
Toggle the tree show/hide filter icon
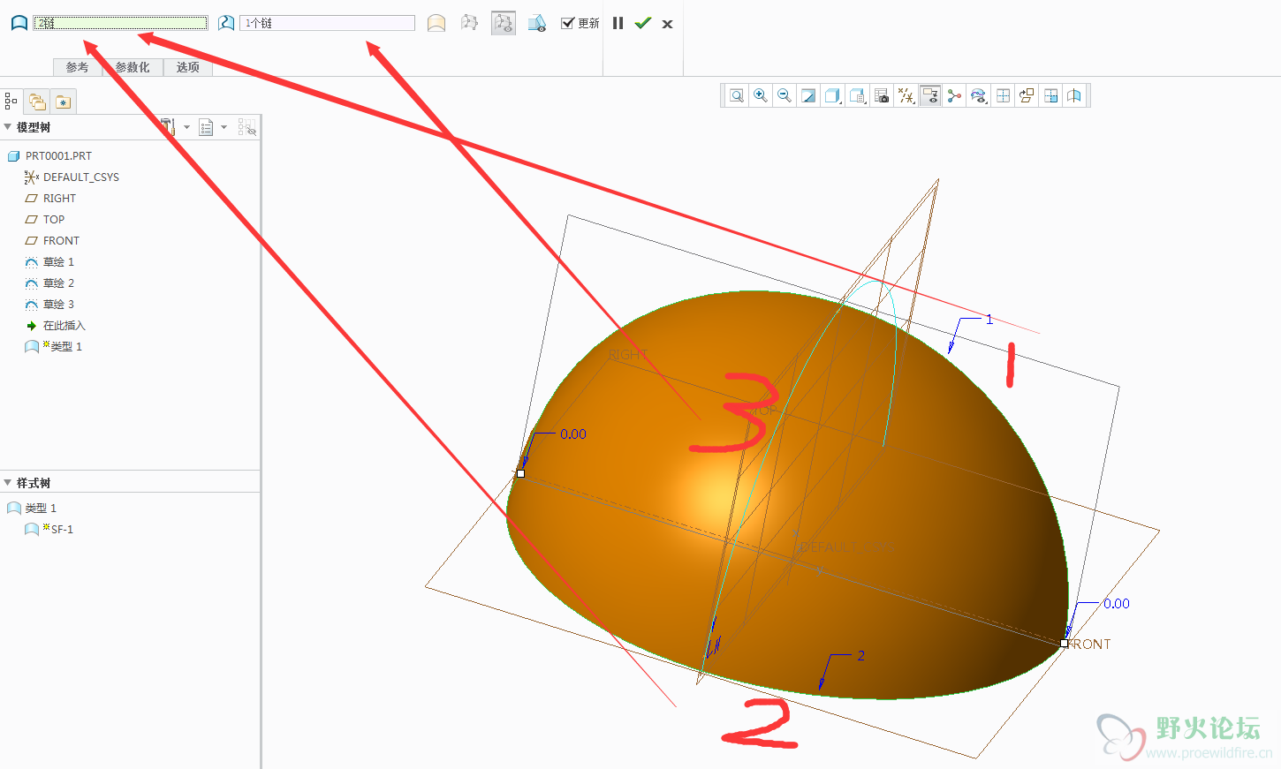(246, 127)
